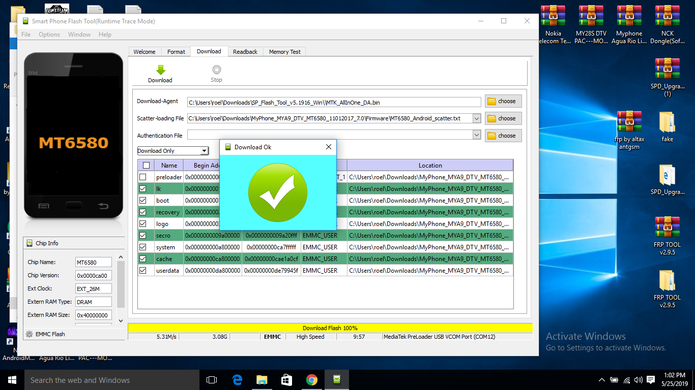Select the SPD_Upgra... (1) archive icon
This screenshot has height=390, width=695.
(668, 70)
